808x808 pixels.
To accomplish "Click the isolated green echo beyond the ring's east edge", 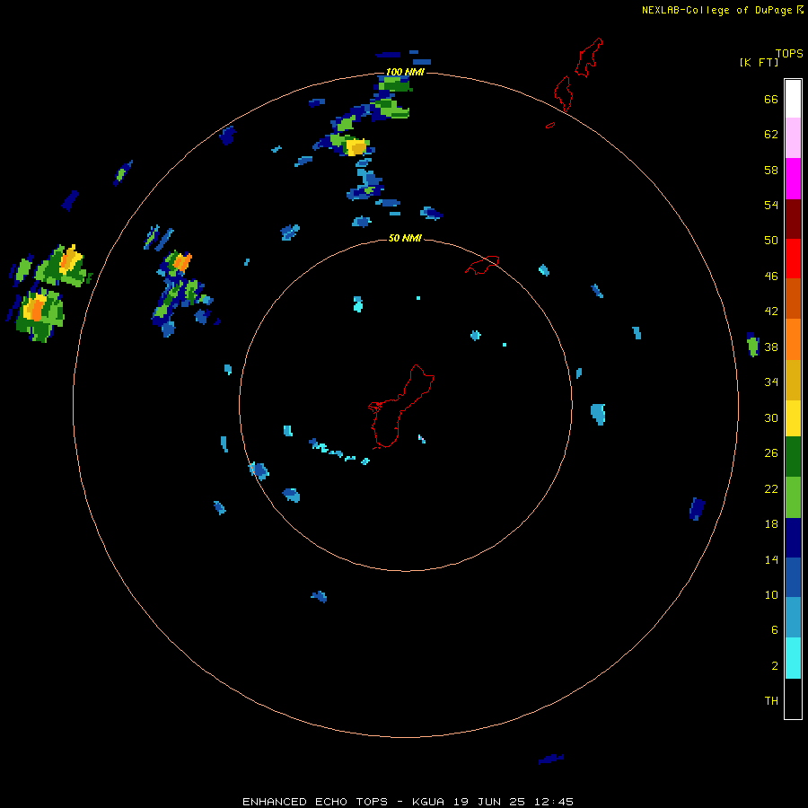I will pyautogui.click(x=753, y=345).
